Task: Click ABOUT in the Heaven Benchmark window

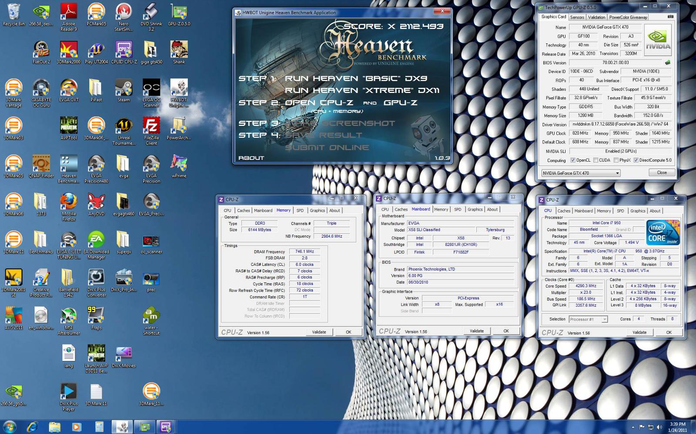Action: 251,158
